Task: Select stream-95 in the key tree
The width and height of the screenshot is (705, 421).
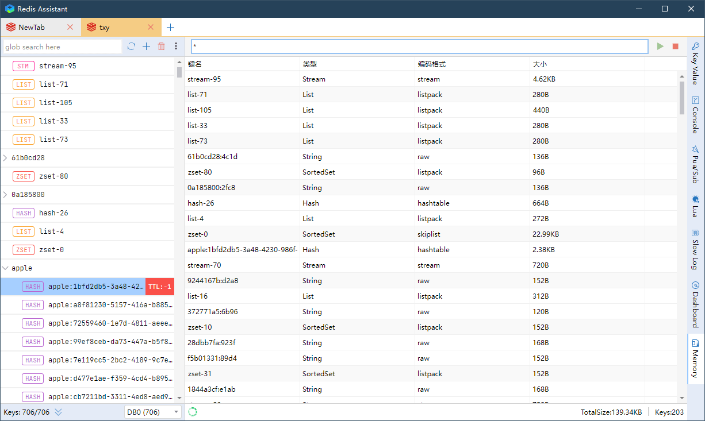Action: coord(87,66)
